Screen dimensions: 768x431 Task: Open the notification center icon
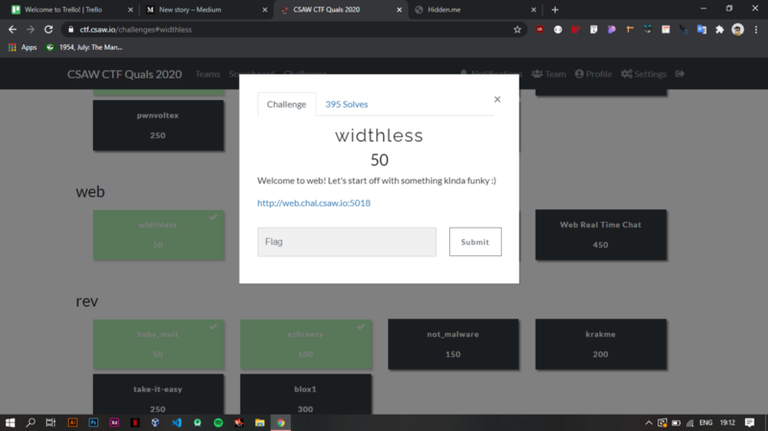(x=750, y=422)
